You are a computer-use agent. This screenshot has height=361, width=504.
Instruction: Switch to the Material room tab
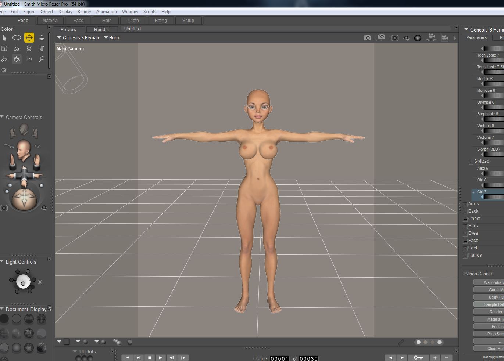50,21
